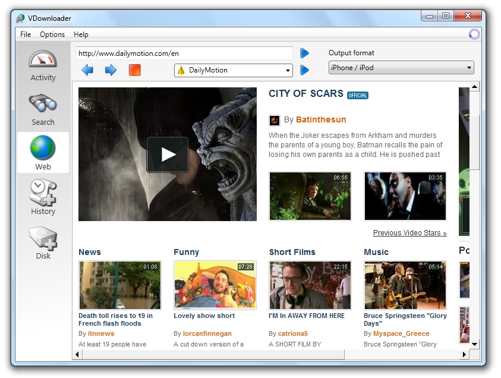Image resolution: width=501 pixels, height=378 pixels.
Task: Open the News category heading
Action: (x=90, y=252)
